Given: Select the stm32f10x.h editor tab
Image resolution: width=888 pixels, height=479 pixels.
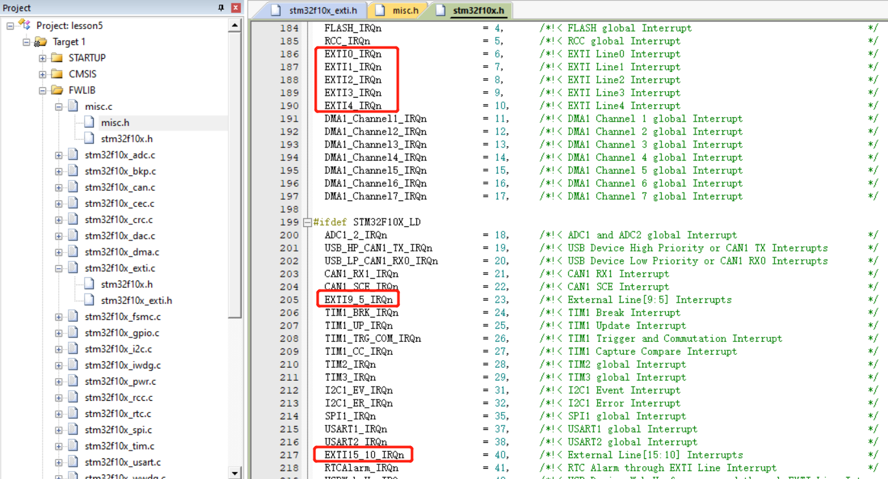Looking at the screenshot, I should [470, 10].
